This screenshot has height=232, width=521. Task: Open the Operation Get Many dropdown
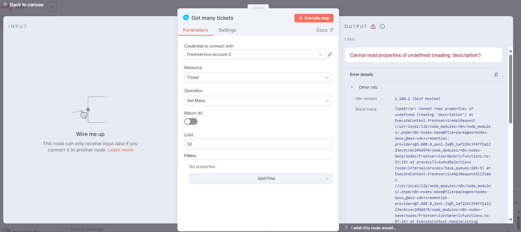coord(258,101)
